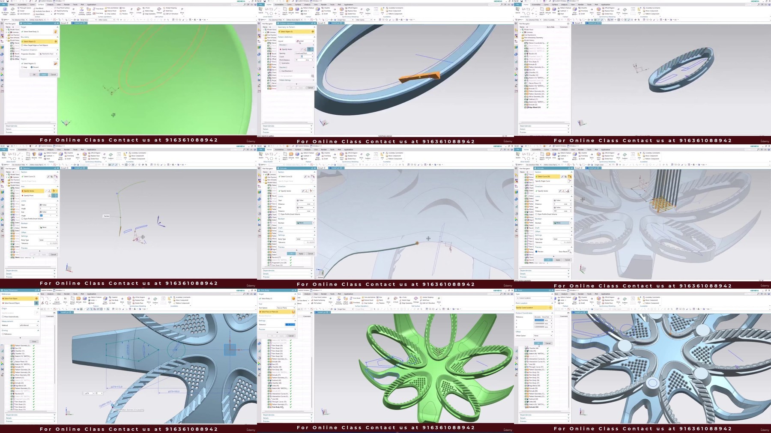Click Select Region icon in Trim Sheet dialog
This screenshot has height=433, width=771.
click(56, 64)
